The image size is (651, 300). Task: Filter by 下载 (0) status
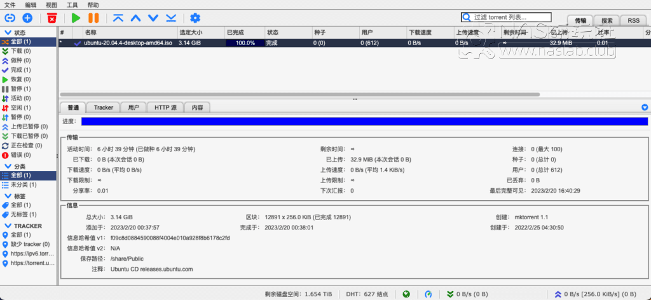point(28,51)
